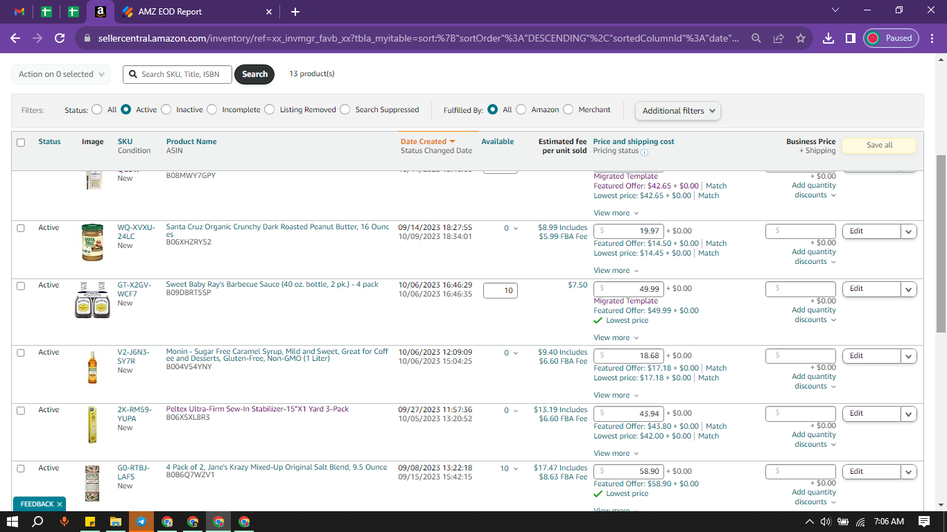Open the Windows notification center
The image size is (947, 532).
pos(924,522)
